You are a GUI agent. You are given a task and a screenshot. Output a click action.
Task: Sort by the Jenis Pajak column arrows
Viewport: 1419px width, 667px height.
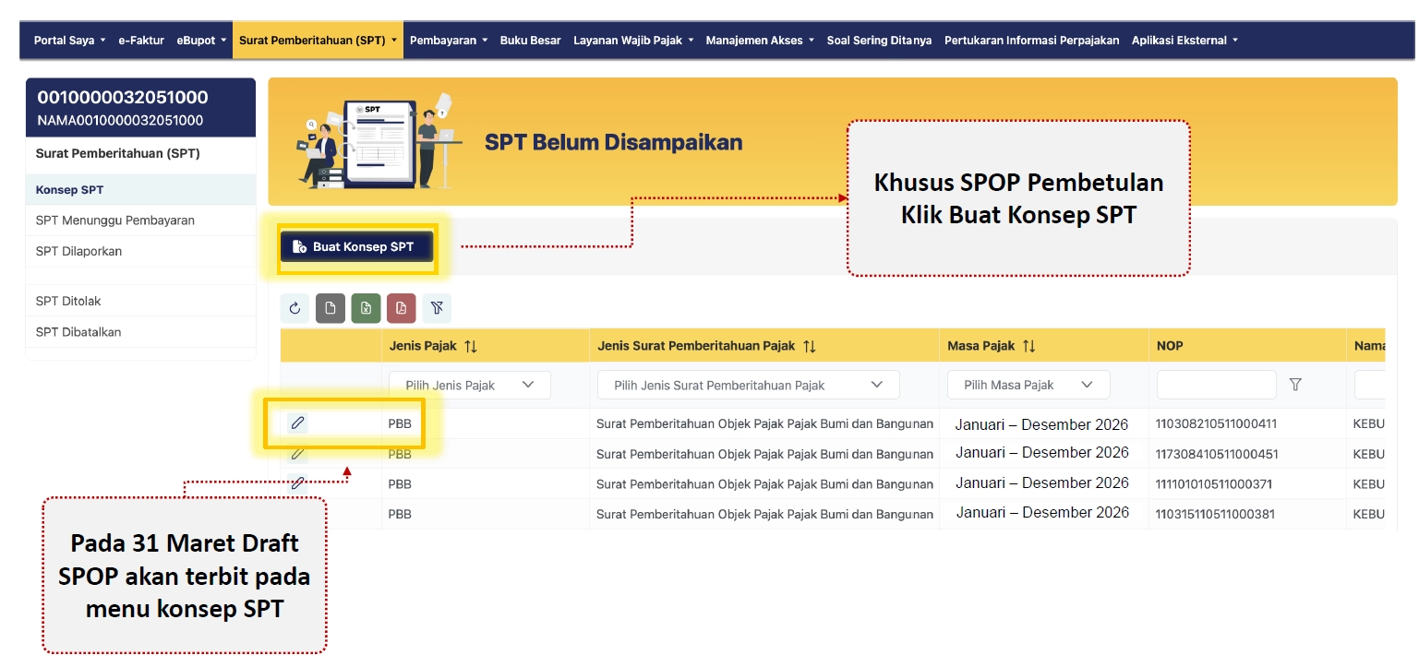click(x=471, y=346)
